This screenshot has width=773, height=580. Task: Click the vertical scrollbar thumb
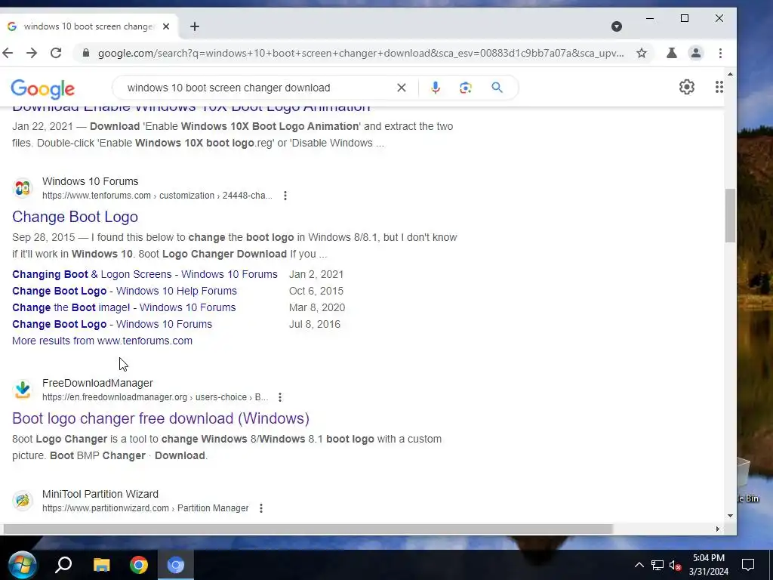tap(730, 215)
